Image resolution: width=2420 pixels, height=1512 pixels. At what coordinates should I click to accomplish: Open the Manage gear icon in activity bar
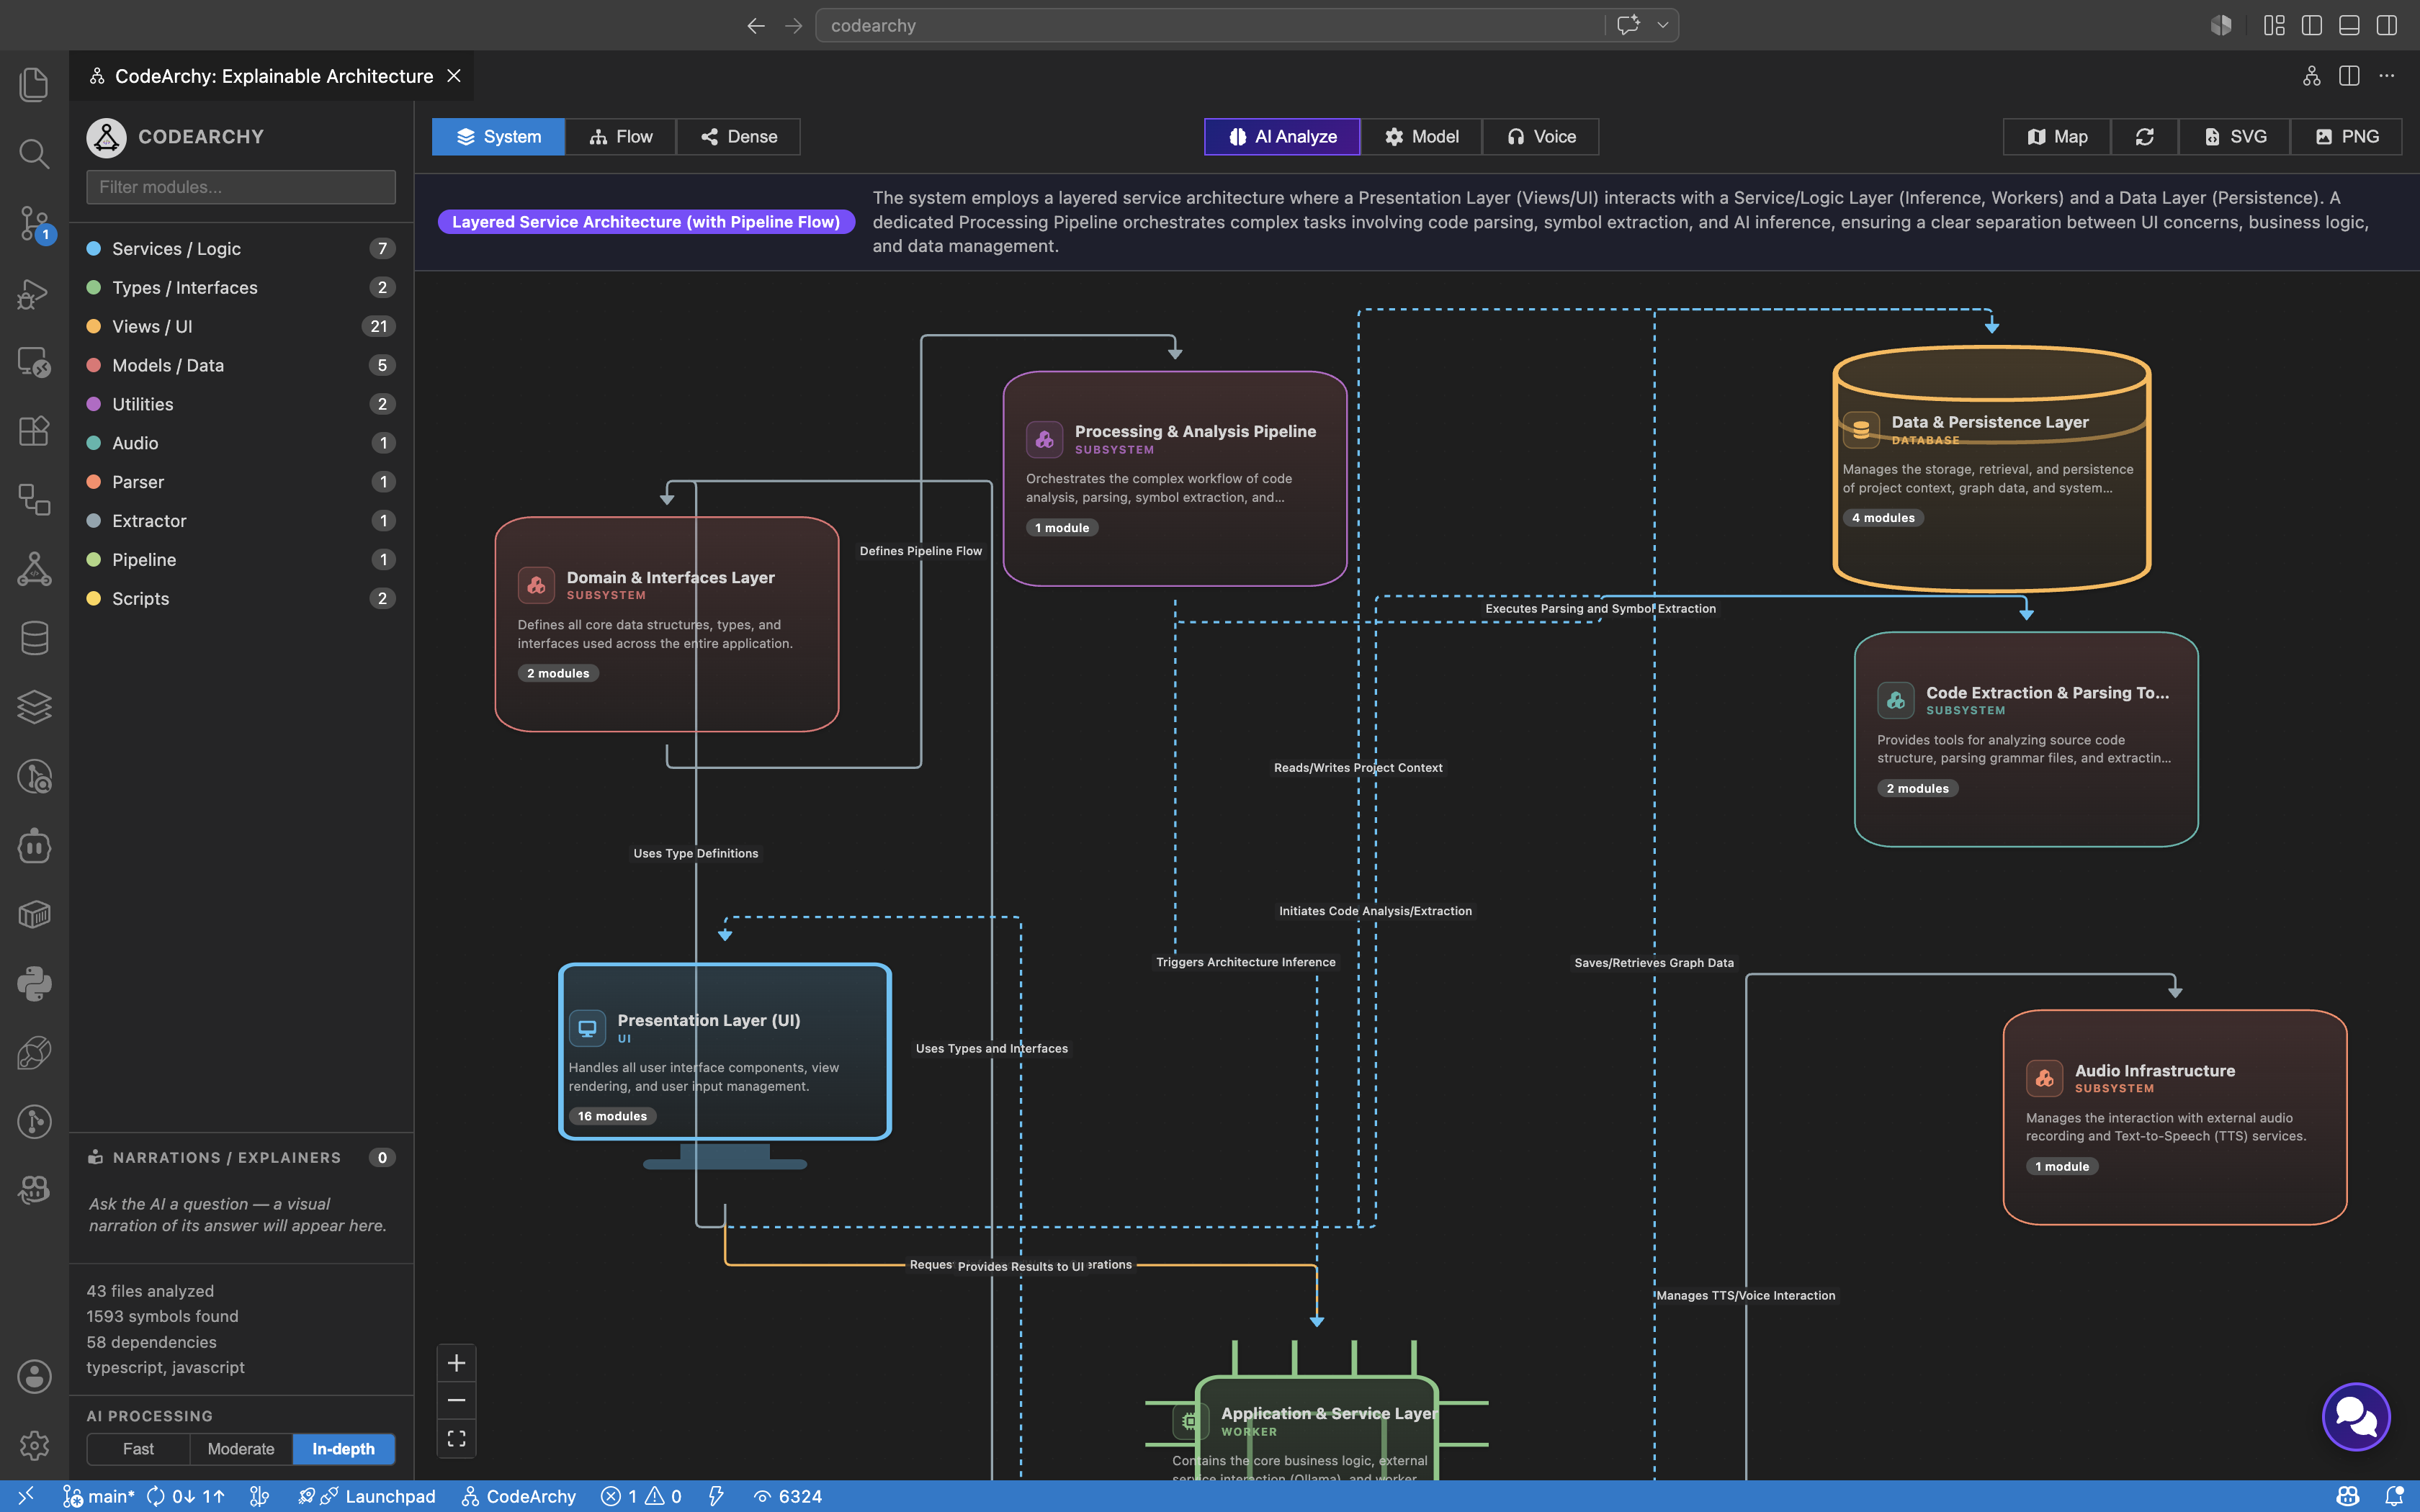click(34, 1445)
